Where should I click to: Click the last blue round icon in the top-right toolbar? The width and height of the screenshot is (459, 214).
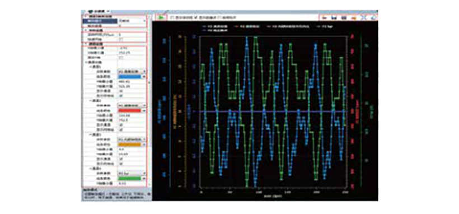[x=373, y=17]
